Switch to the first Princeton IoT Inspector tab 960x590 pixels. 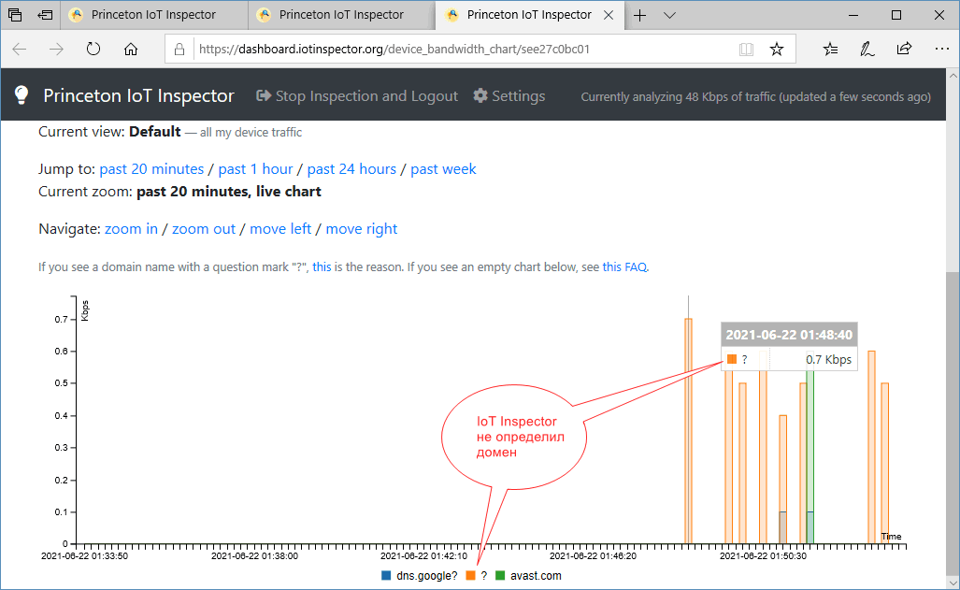point(154,15)
